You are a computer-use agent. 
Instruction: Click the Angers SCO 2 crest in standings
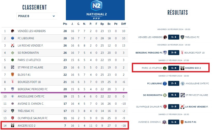(12, 126)
